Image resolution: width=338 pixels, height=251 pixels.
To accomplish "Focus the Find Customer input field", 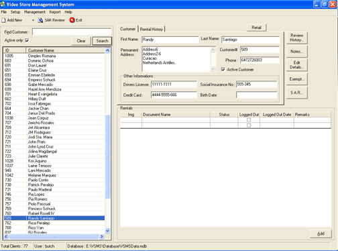I will click(72, 32).
